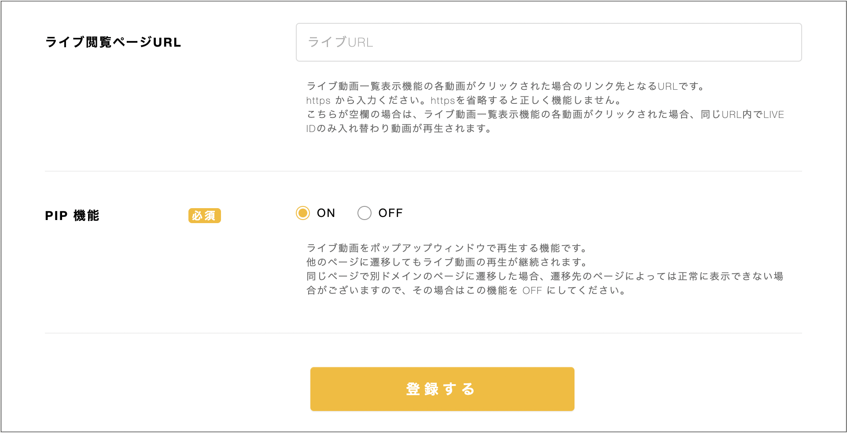Click the divider line above PIP 機能 section
The width and height of the screenshot is (847, 433).
point(423,171)
